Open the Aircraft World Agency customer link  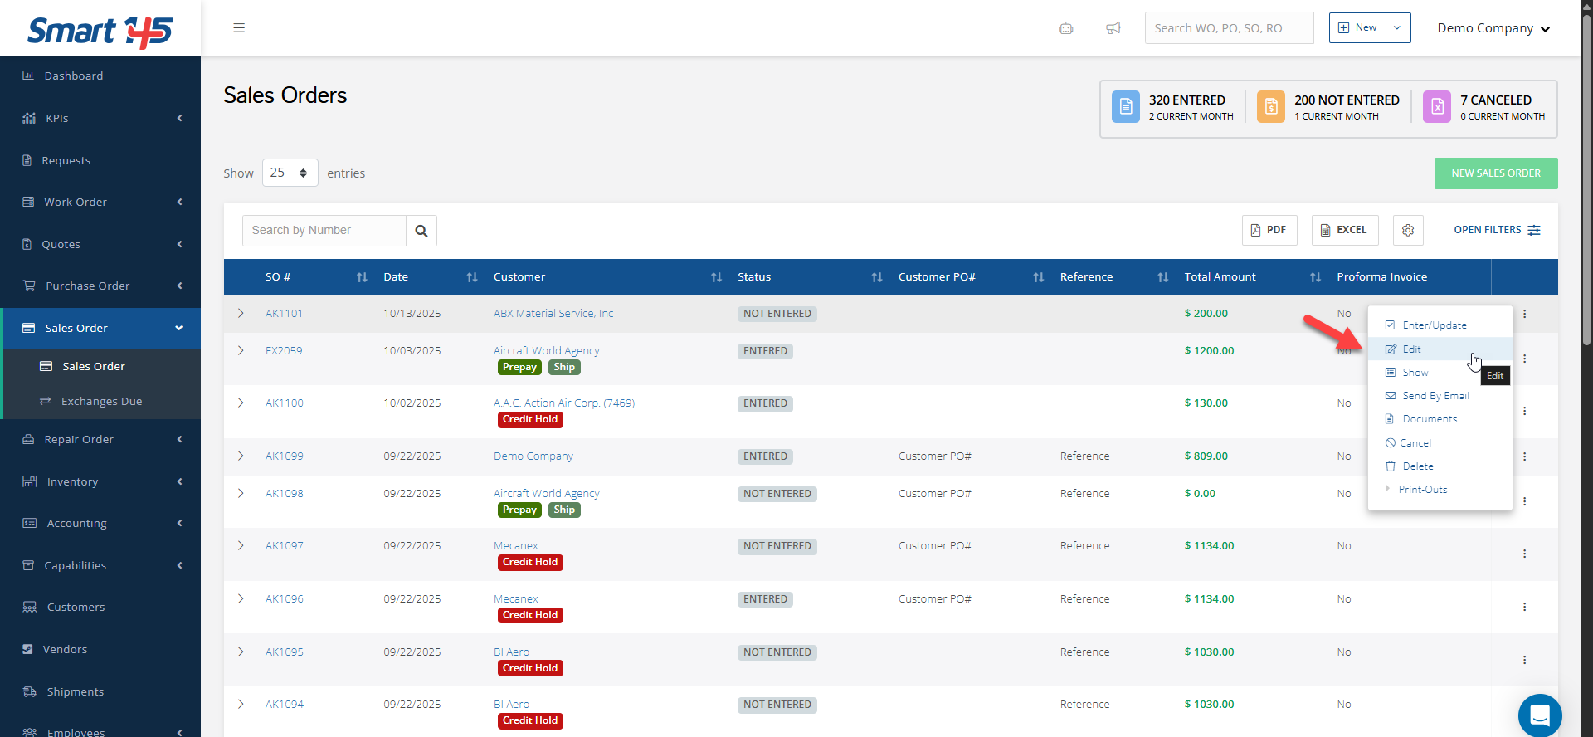(x=546, y=351)
